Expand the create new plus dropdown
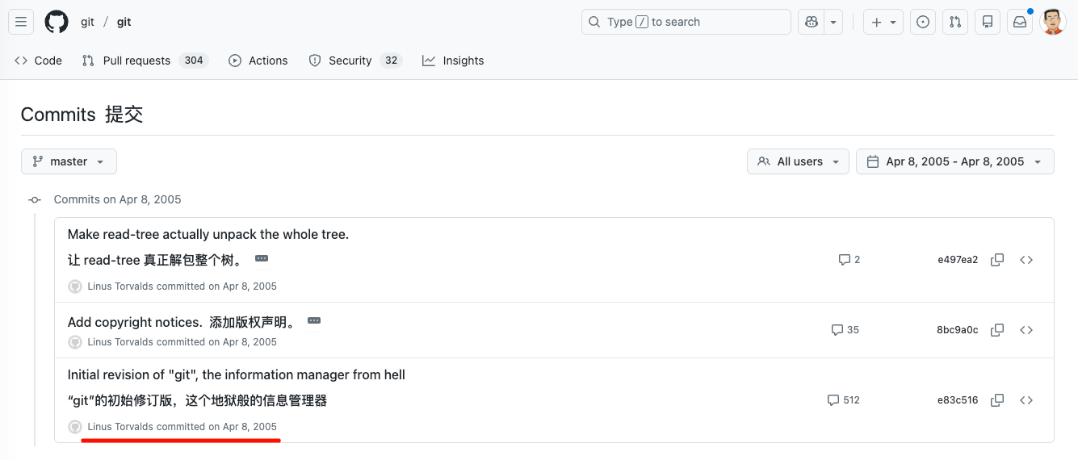Image resolution: width=1078 pixels, height=460 pixels. pyautogui.click(x=883, y=22)
